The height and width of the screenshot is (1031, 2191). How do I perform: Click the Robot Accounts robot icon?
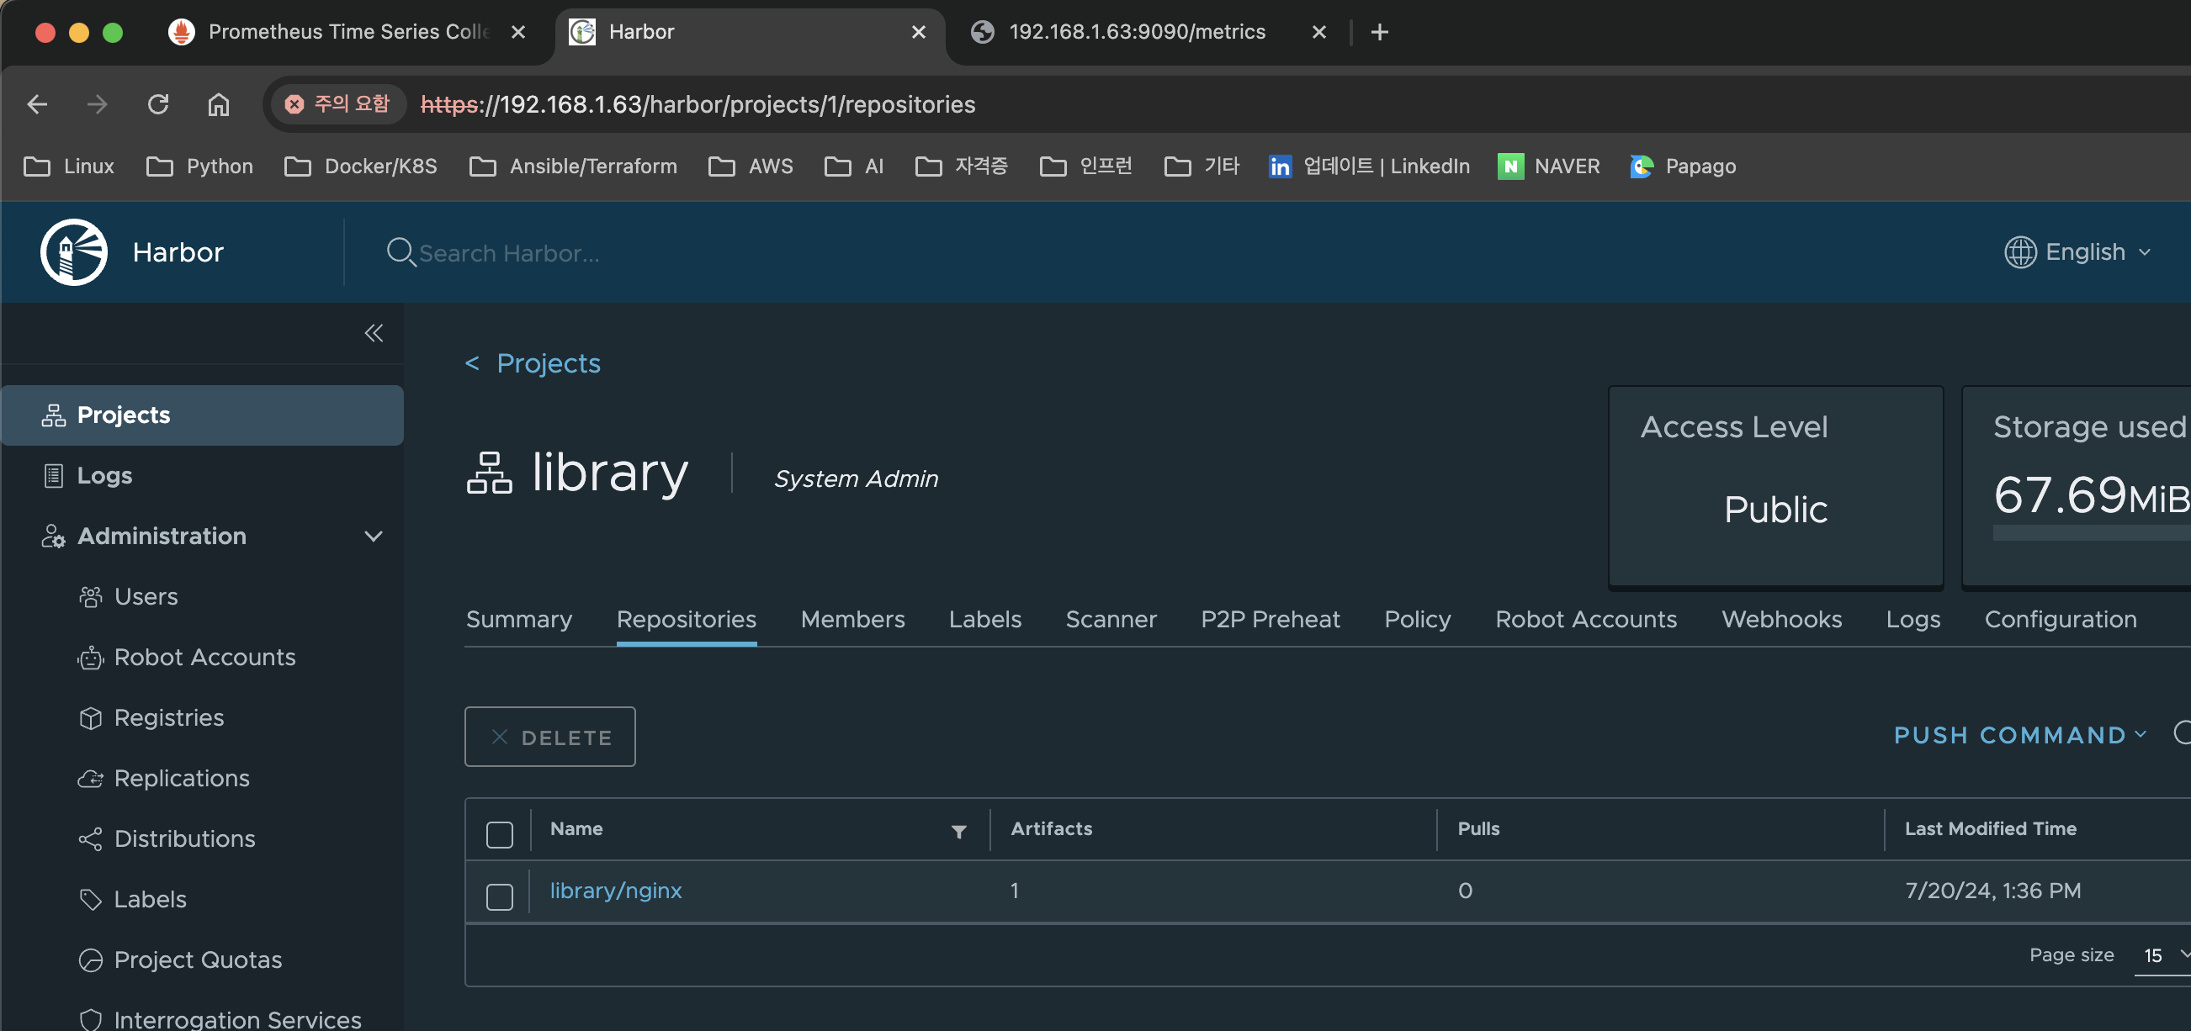(90, 658)
